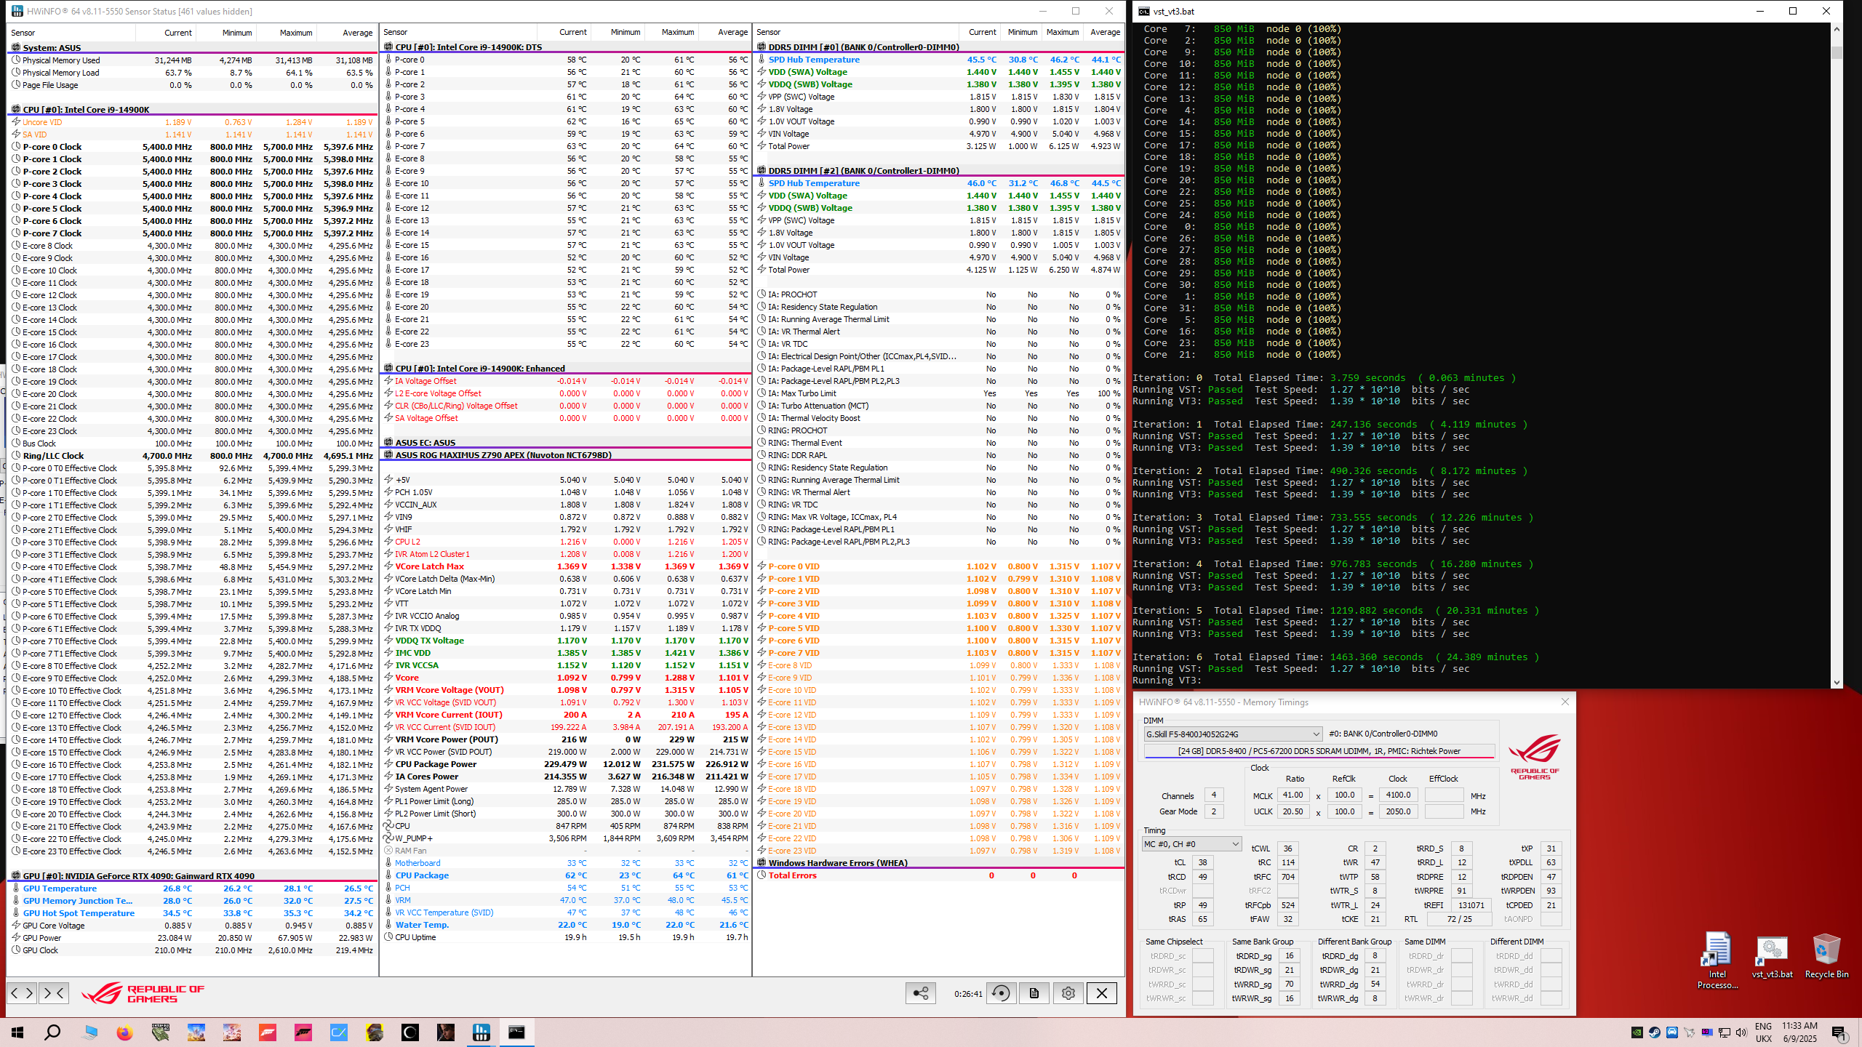Click the shrink-columns arrows button in HWiNFO
This screenshot has width=1862, height=1047.
[54, 992]
